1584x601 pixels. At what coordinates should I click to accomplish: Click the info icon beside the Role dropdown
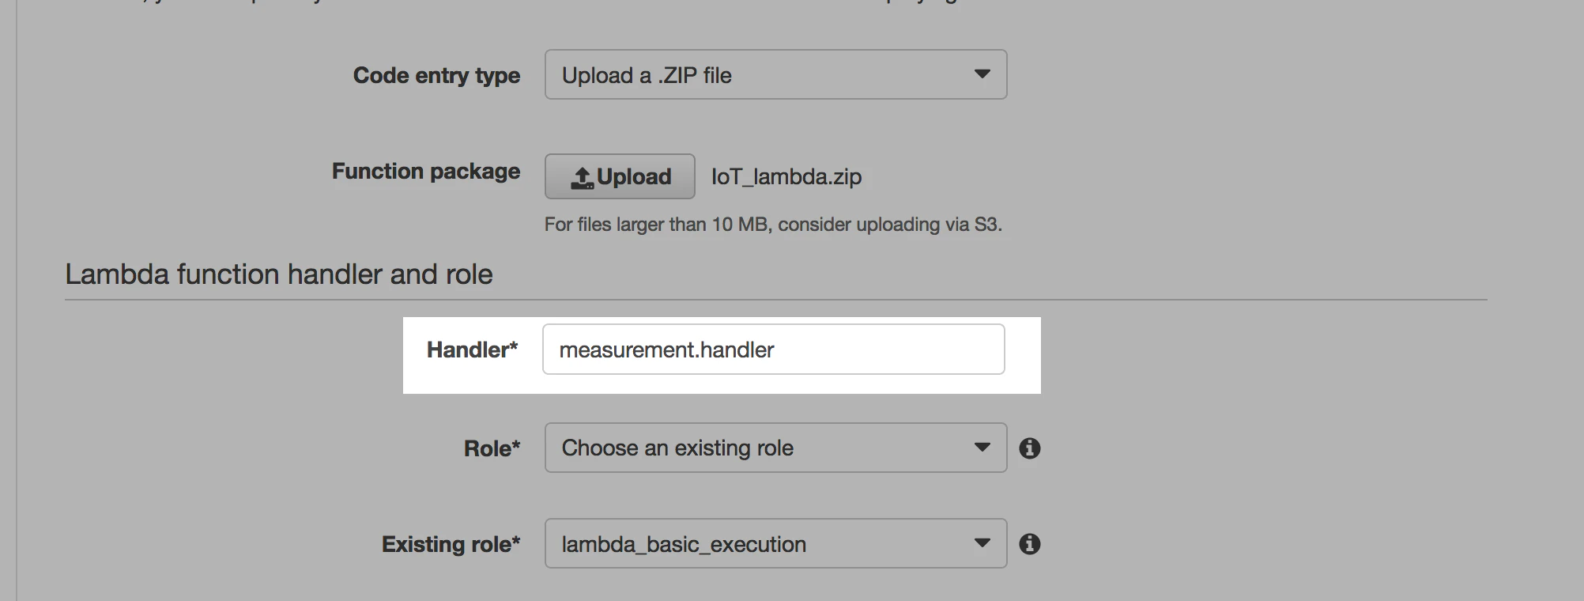(x=1029, y=448)
